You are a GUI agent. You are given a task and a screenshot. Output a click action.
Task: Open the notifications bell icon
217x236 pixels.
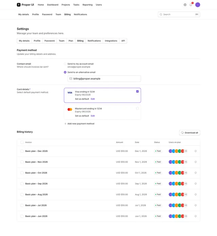[x=191, y=5]
